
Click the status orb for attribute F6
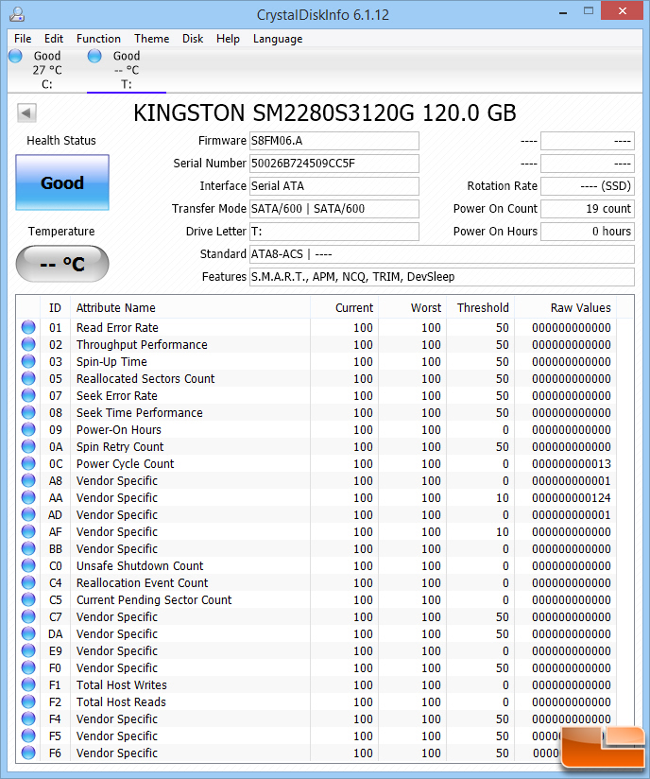tap(28, 753)
